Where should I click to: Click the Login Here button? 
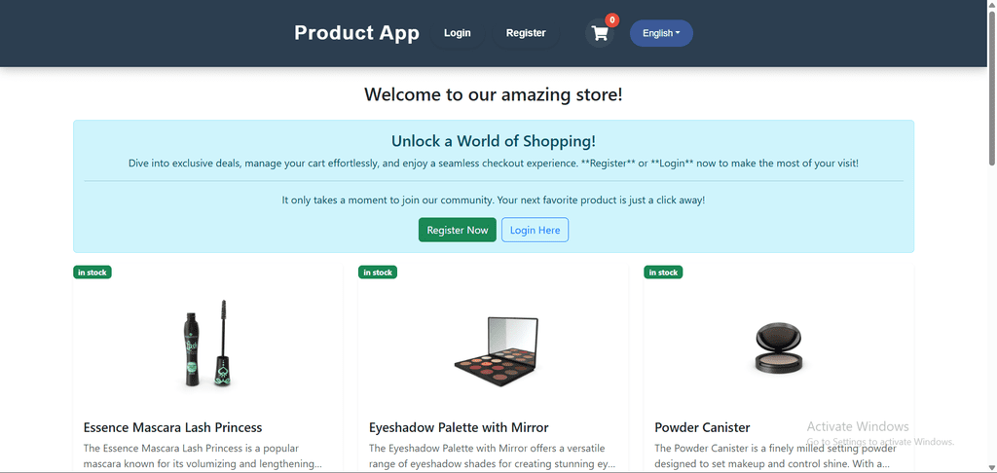(x=535, y=230)
